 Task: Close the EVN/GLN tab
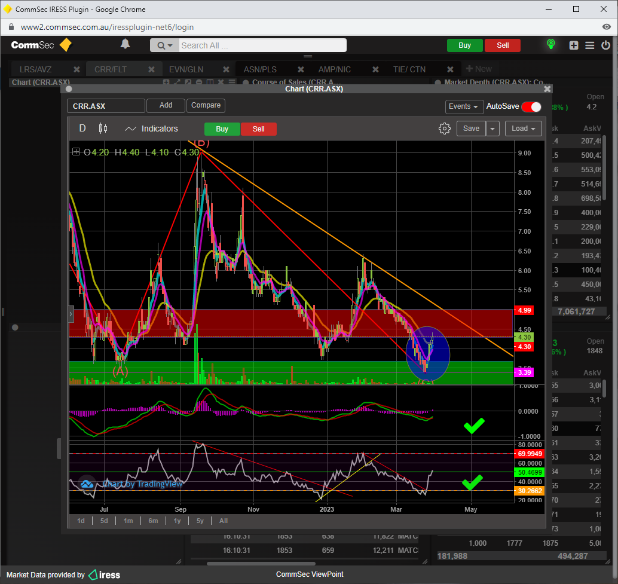227,69
